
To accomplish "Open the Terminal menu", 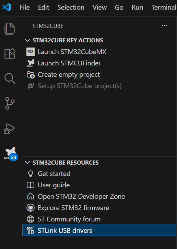I will tap(164, 8).
